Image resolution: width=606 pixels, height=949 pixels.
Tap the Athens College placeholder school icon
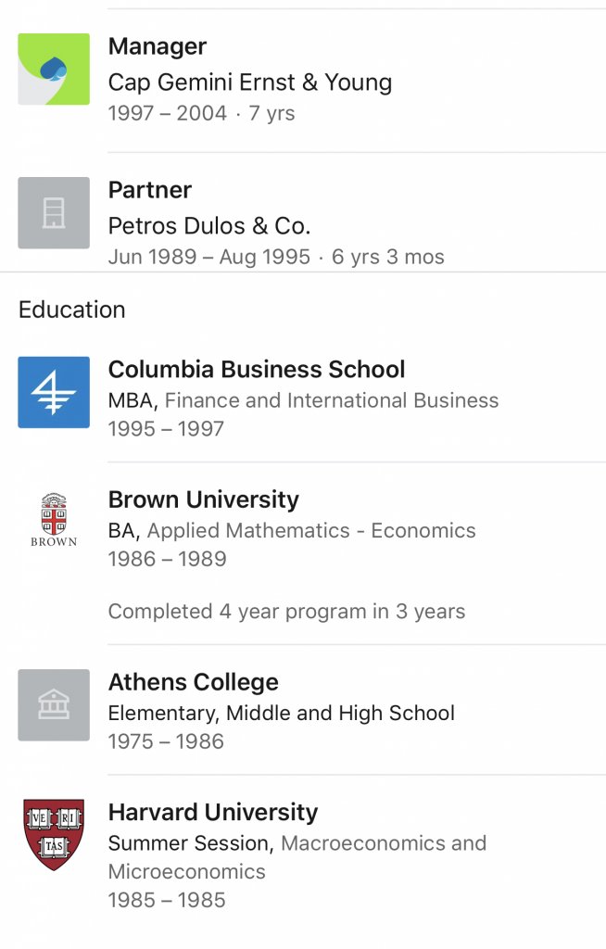point(54,704)
